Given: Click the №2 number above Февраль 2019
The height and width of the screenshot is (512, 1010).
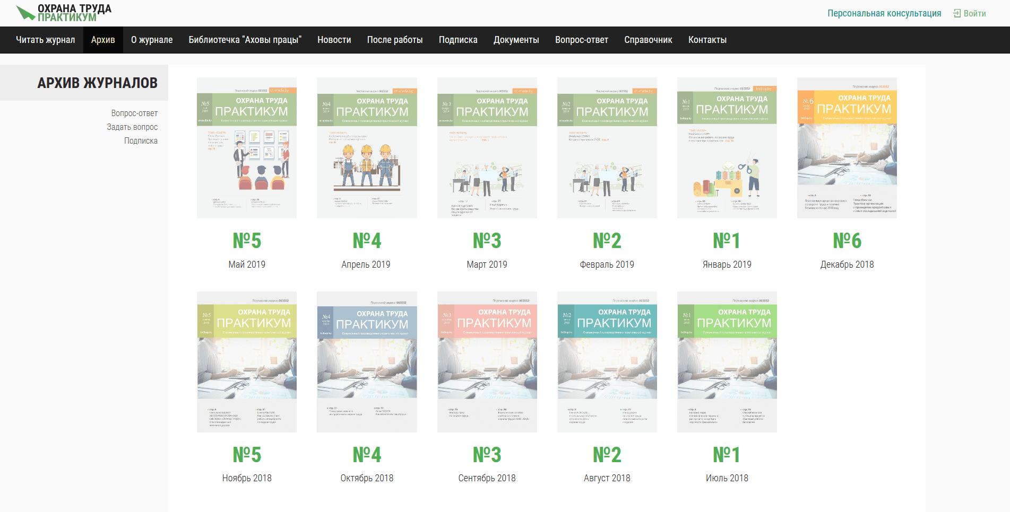Looking at the screenshot, I should coord(607,241).
